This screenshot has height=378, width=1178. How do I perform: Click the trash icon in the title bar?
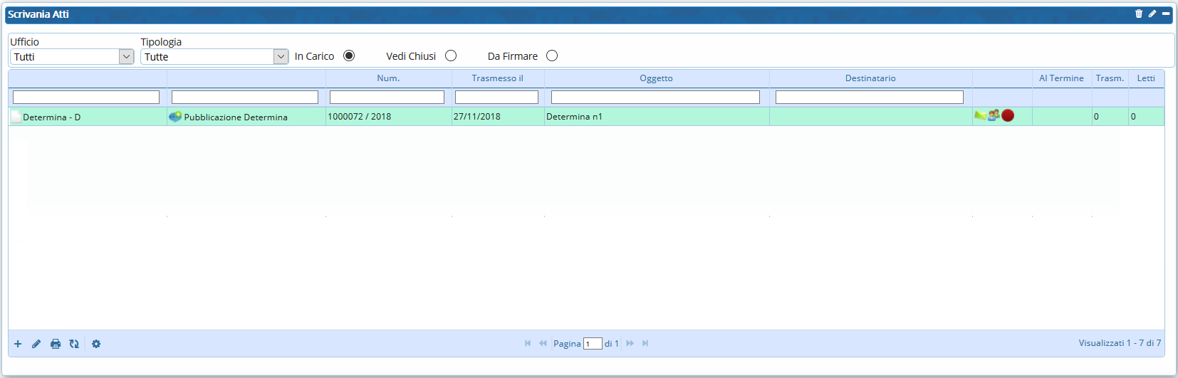1138,14
